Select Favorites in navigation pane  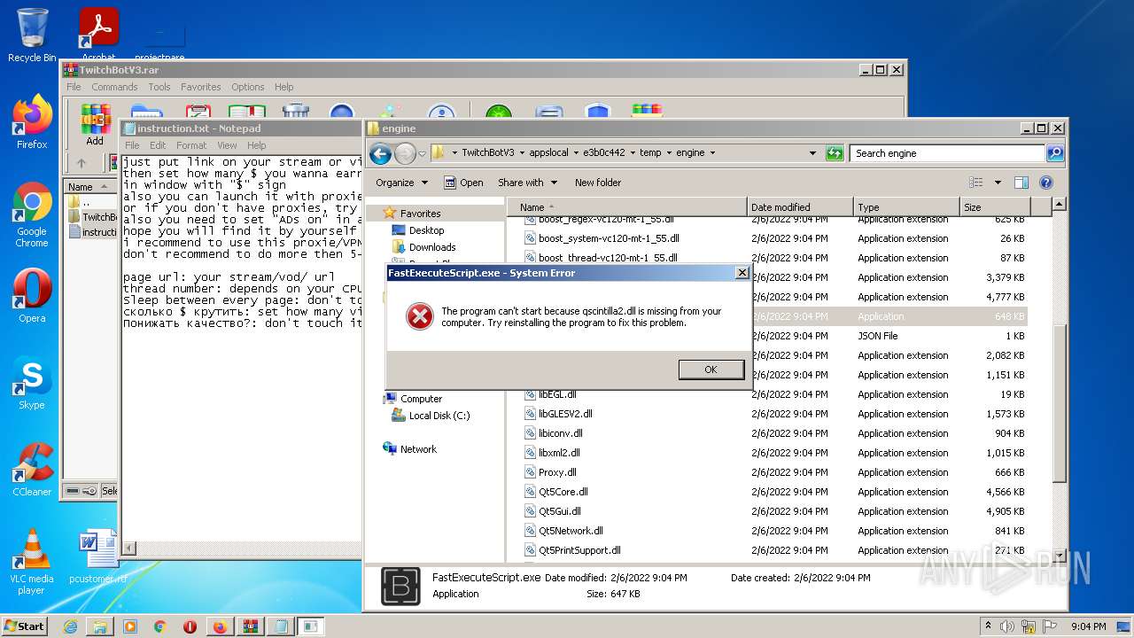tap(420, 214)
